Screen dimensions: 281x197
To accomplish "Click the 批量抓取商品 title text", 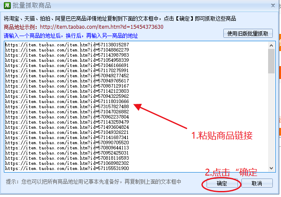I will pyautogui.click(x=32, y=6).
